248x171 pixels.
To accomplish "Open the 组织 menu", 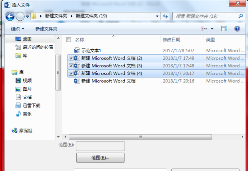I will click(x=17, y=29).
